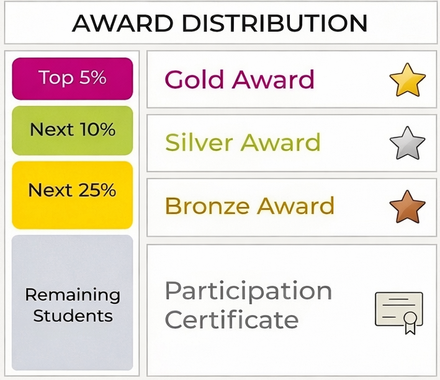This screenshot has height=380, width=440.
Task: Open the participation certificate document icon
Action: (398, 310)
